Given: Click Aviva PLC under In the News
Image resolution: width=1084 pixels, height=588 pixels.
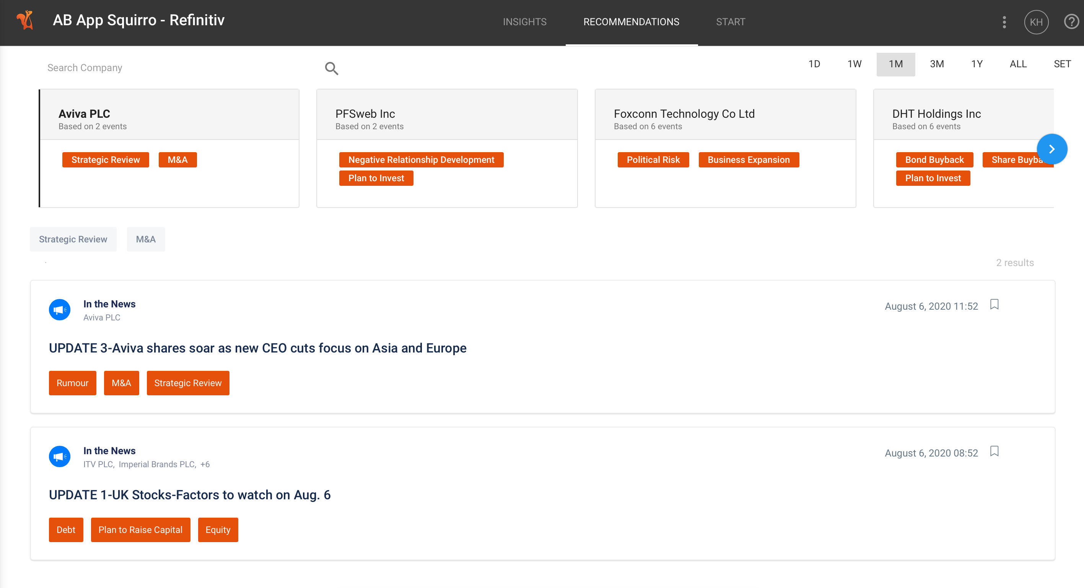Looking at the screenshot, I should tap(101, 318).
